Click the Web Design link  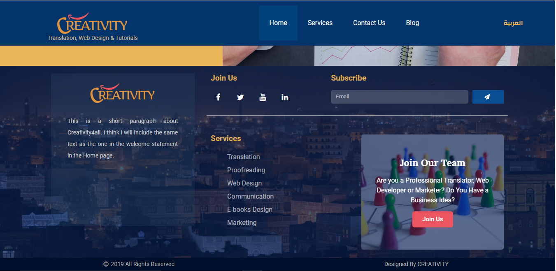tap(244, 183)
